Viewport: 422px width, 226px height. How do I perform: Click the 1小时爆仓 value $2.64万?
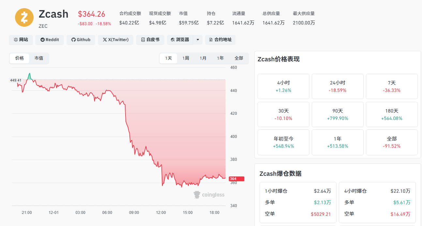(323, 191)
